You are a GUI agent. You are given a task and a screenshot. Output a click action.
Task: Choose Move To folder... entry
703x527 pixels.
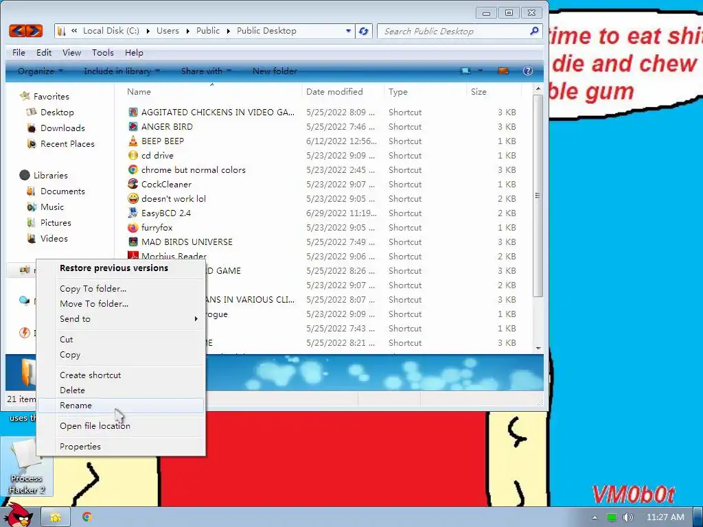(121, 304)
